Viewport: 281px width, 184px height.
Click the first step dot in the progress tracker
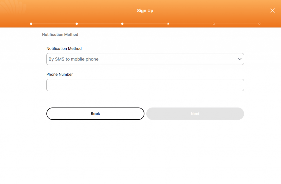31,24
